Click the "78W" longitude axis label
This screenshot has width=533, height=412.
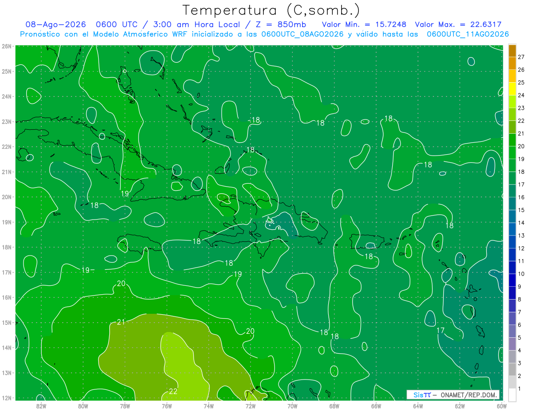pyautogui.click(x=124, y=406)
